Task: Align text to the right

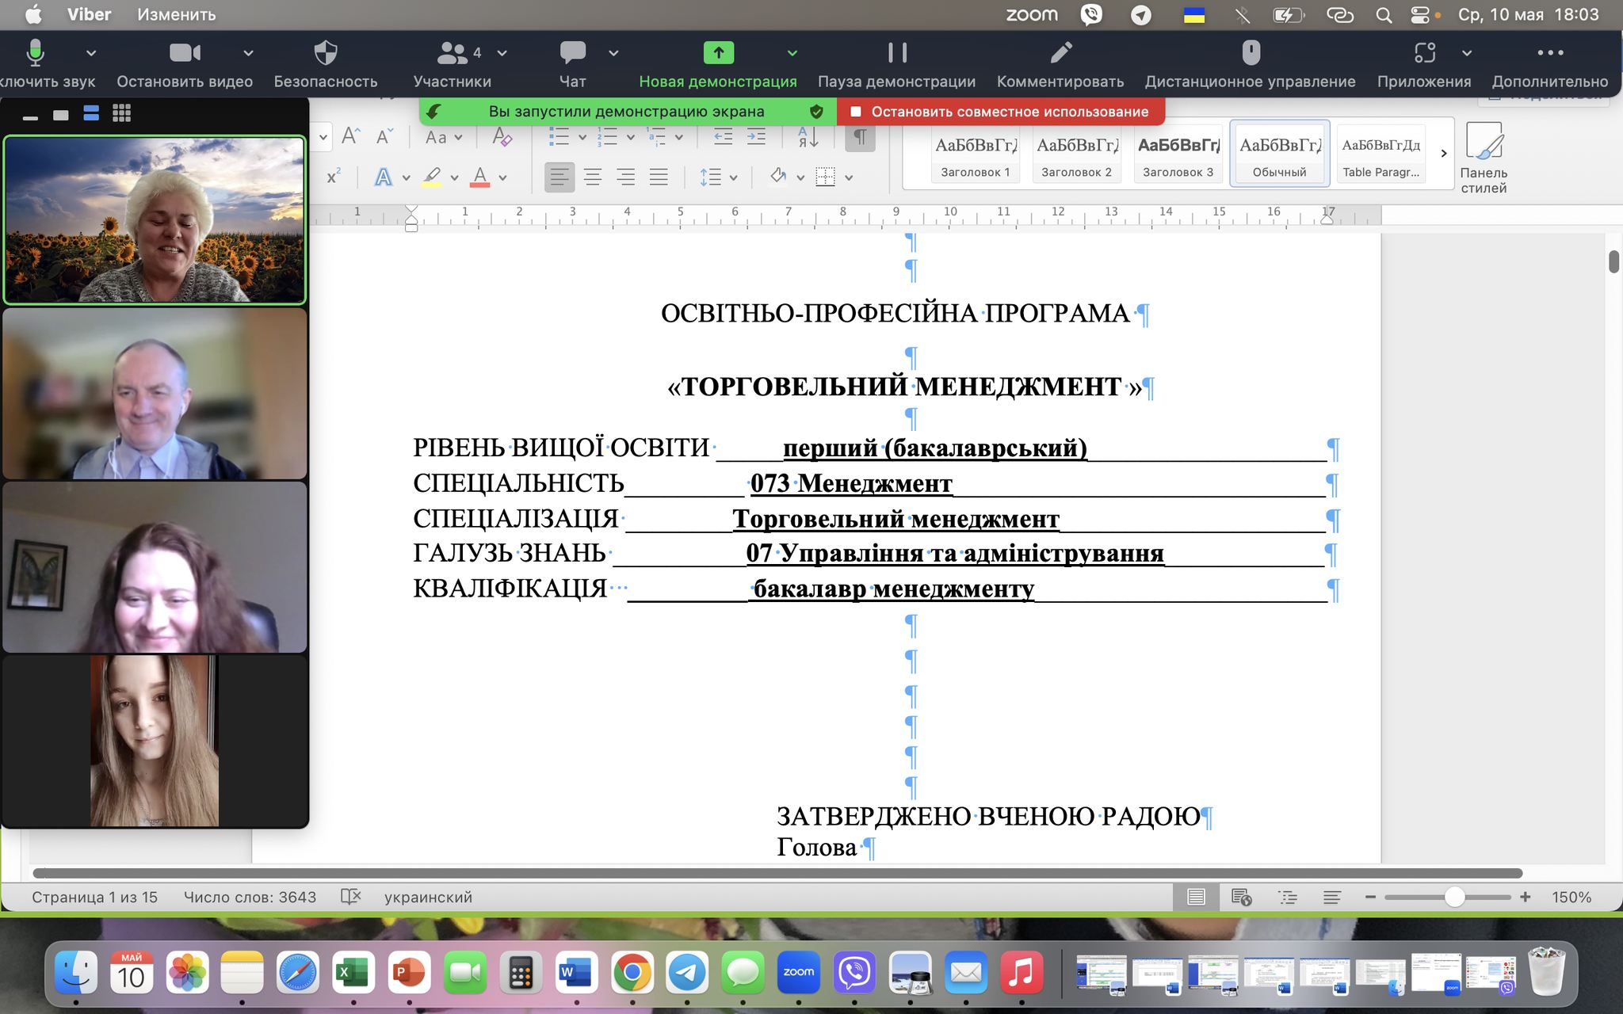Action: pyautogui.click(x=625, y=177)
